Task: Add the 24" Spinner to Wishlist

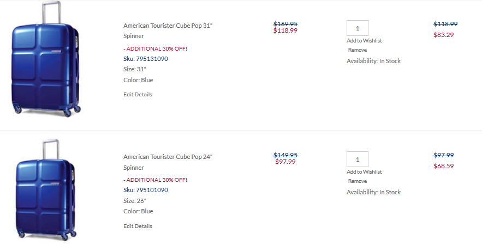Action: coord(364,171)
